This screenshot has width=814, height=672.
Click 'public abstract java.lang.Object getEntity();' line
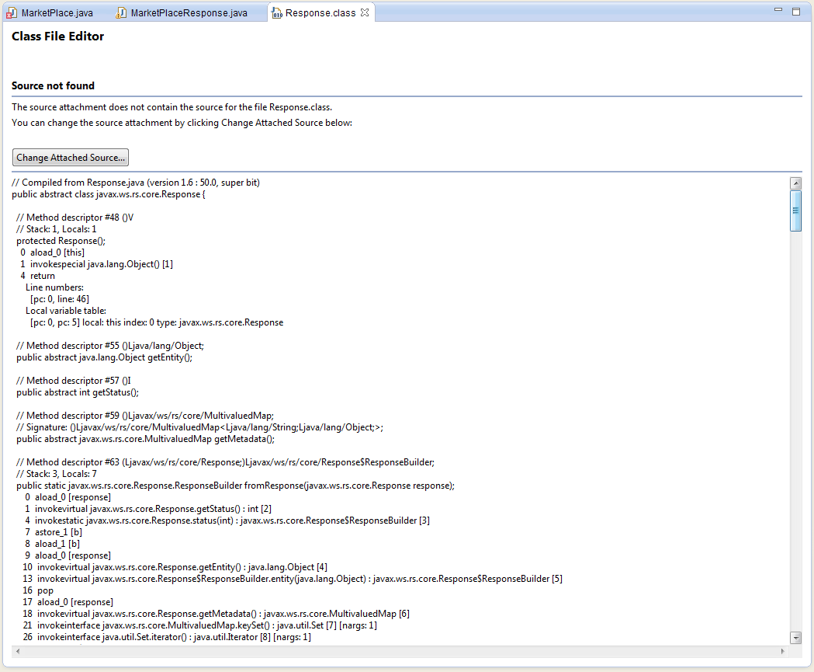[104, 357]
